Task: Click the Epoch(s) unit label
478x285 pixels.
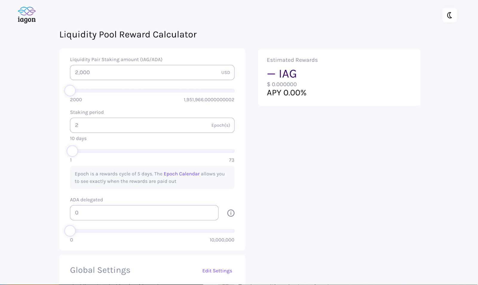Action: (221, 125)
